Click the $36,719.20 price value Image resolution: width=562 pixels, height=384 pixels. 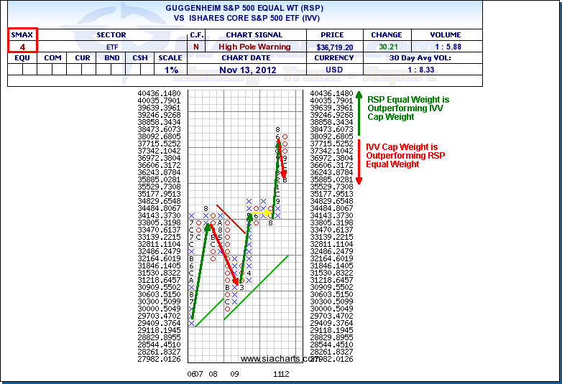click(x=333, y=47)
